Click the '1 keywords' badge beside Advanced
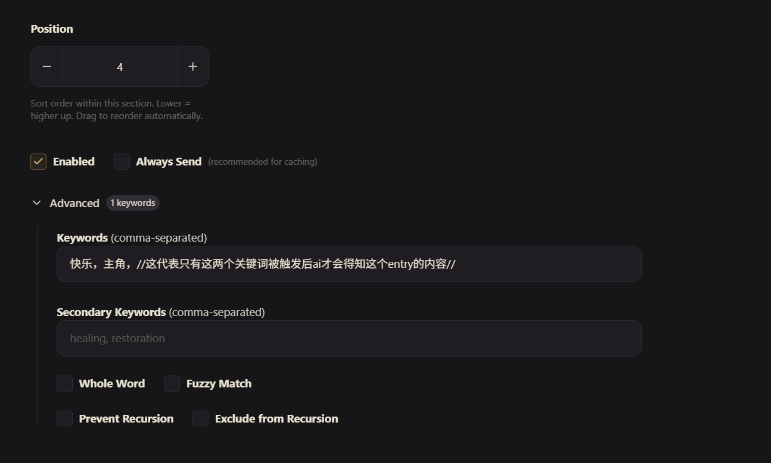The width and height of the screenshot is (771, 463). (x=132, y=202)
